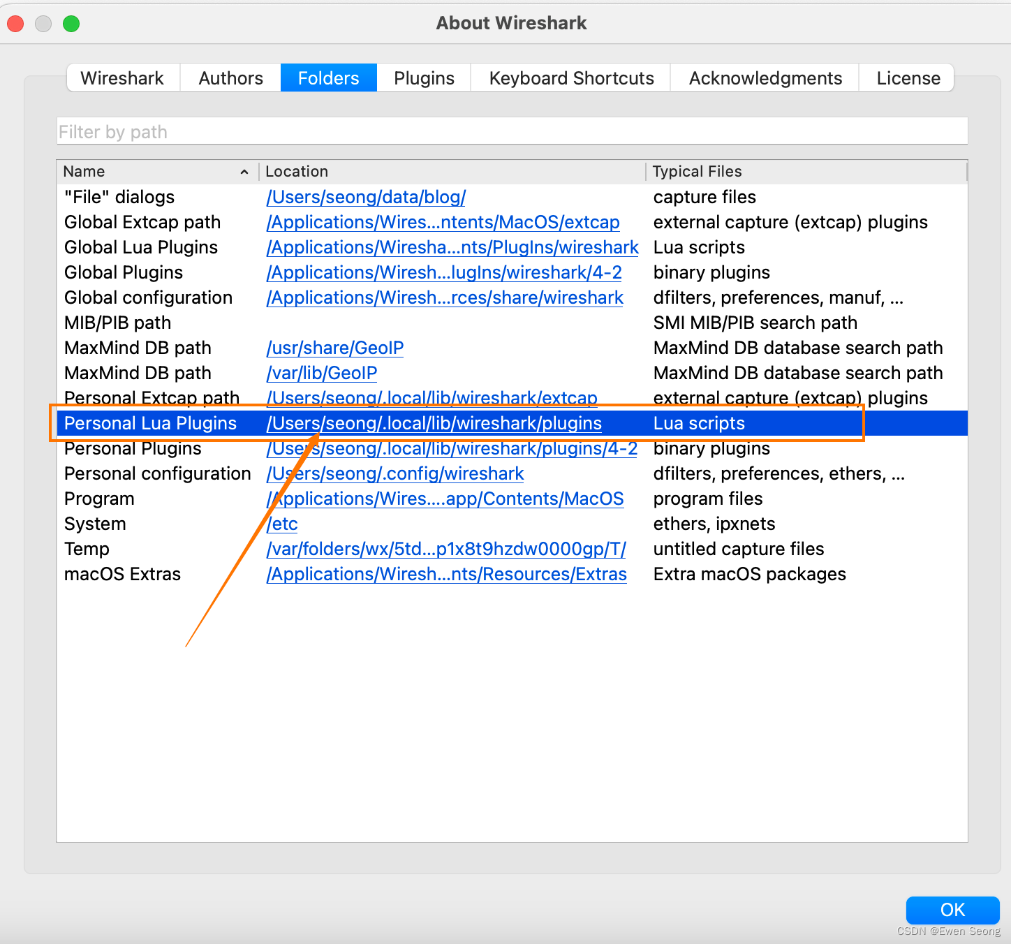The width and height of the screenshot is (1011, 944).
Task: Confirm with the OK button
Action: (952, 910)
